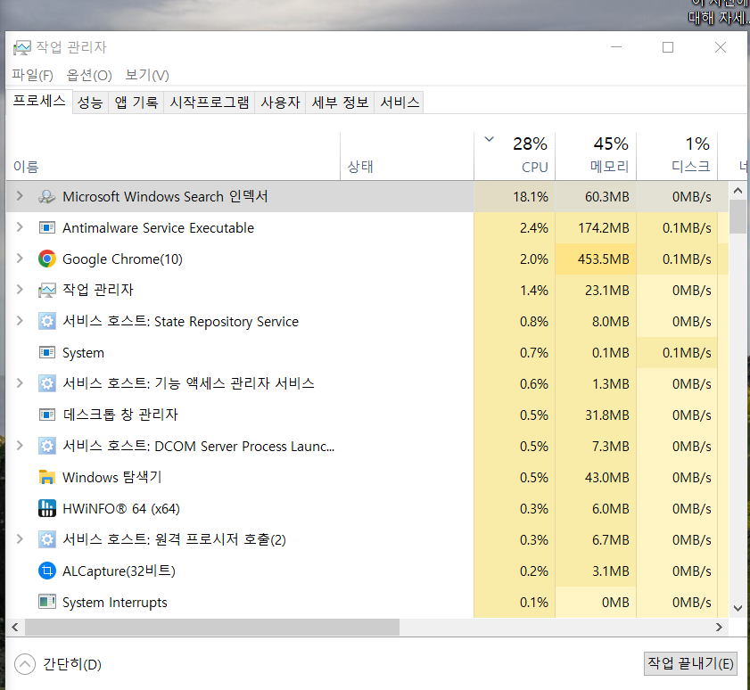Click the Task Manager title bar icon
The height and width of the screenshot is (690, 750).
(21, 47)
